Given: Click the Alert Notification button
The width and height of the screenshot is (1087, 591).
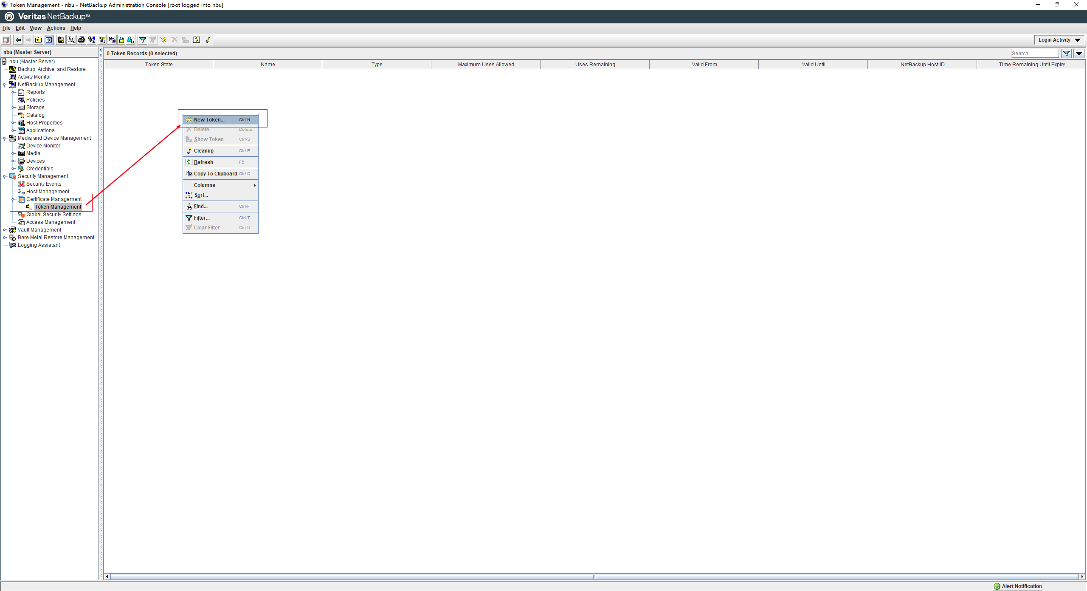Looking at the screenshot, I should click(1017, 586).
